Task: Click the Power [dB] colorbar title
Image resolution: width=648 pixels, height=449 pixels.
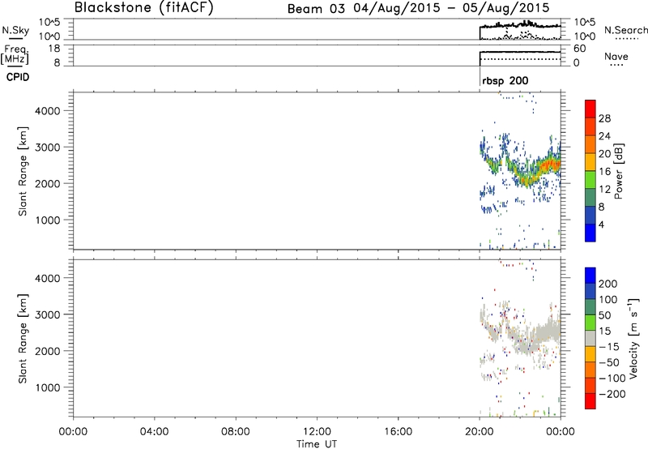Action: pyautogui.click(x=618, y=171)
